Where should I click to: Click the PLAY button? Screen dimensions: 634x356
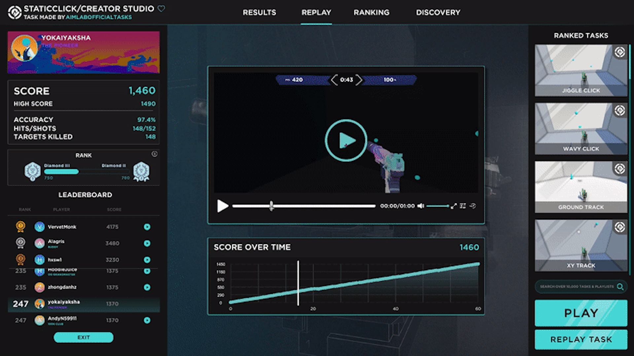pos(581,313)
